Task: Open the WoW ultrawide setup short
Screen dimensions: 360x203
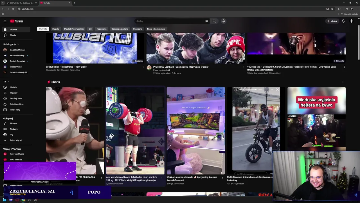Action: coord(196,131)
